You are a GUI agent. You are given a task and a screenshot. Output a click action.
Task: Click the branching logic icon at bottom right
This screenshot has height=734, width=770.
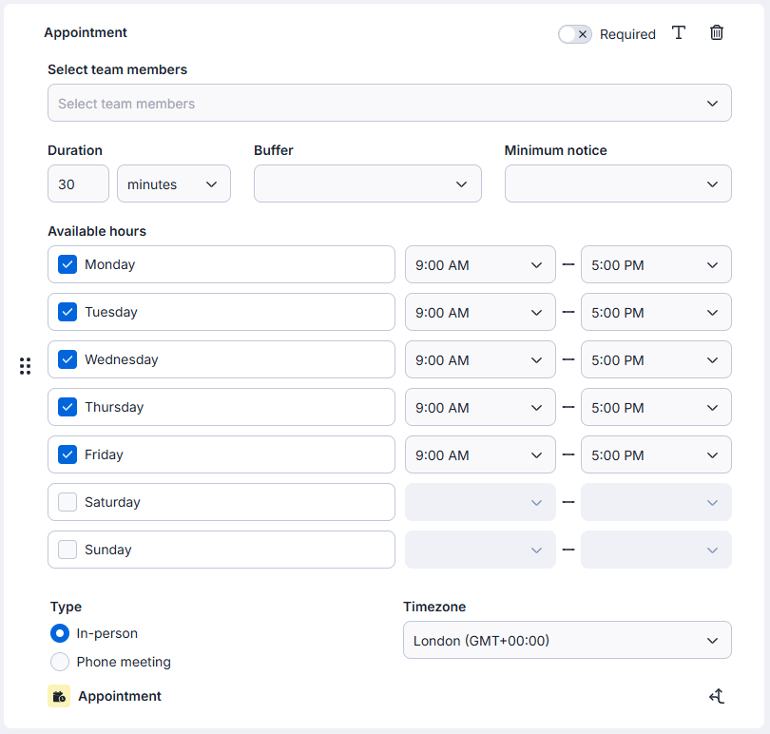pos(717,697)
